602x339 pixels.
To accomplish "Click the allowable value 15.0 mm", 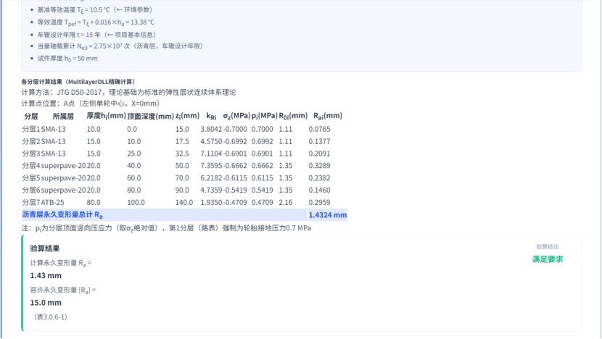I will pos(46,303).
